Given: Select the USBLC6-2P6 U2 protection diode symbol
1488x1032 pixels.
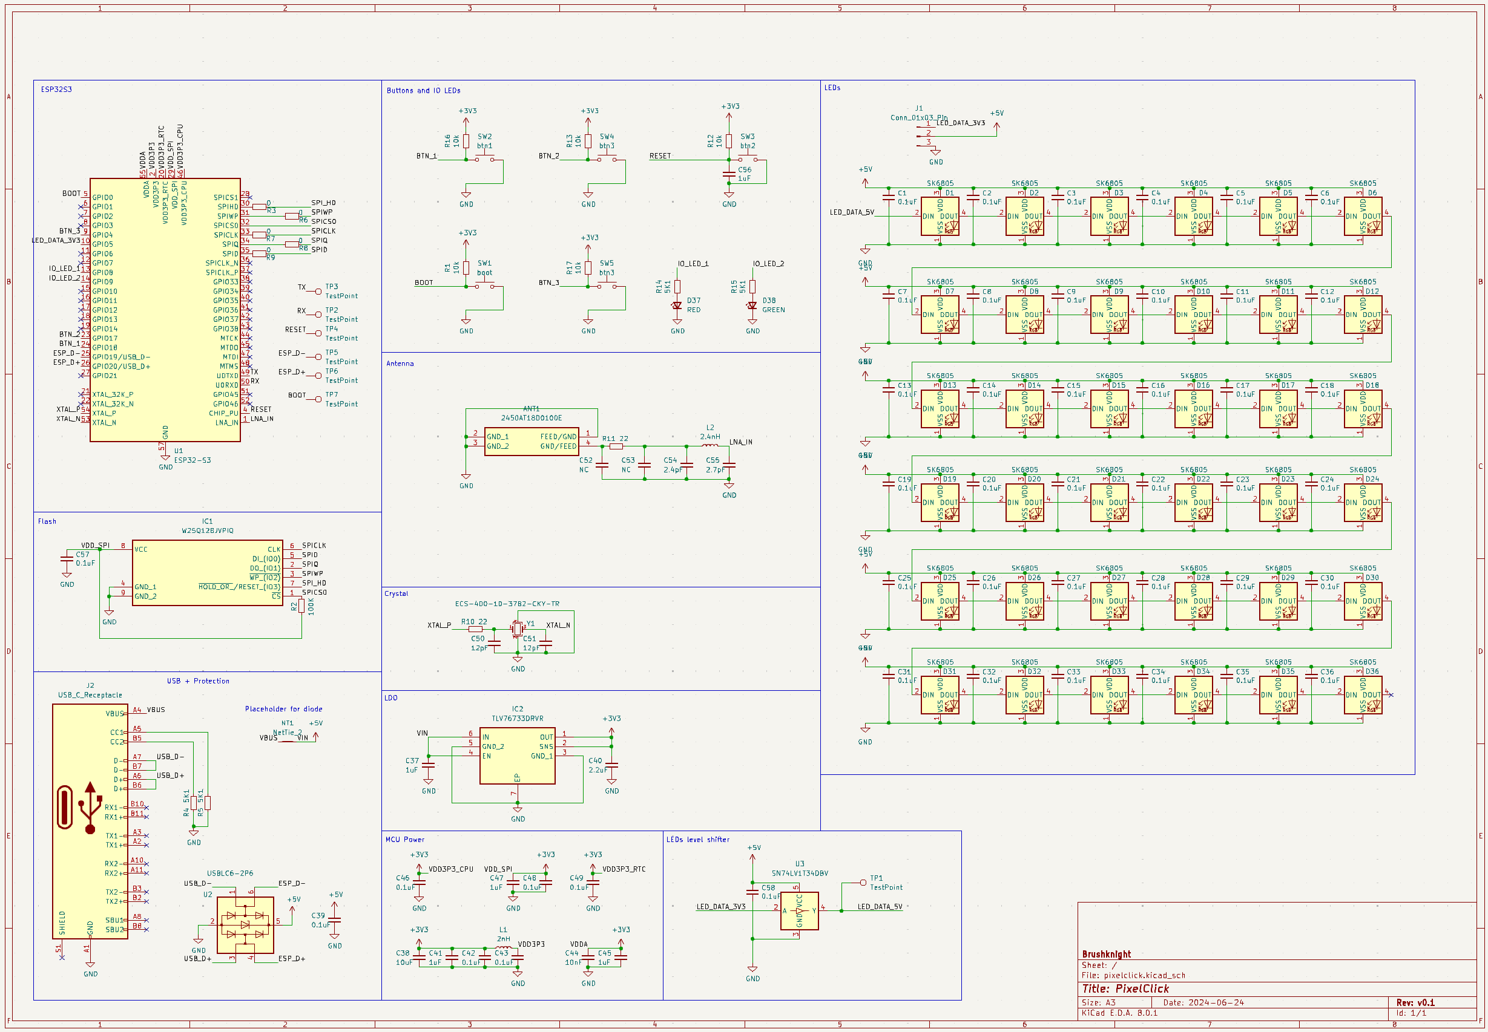Looking at the screenshot, I should [x=245, y=925].
